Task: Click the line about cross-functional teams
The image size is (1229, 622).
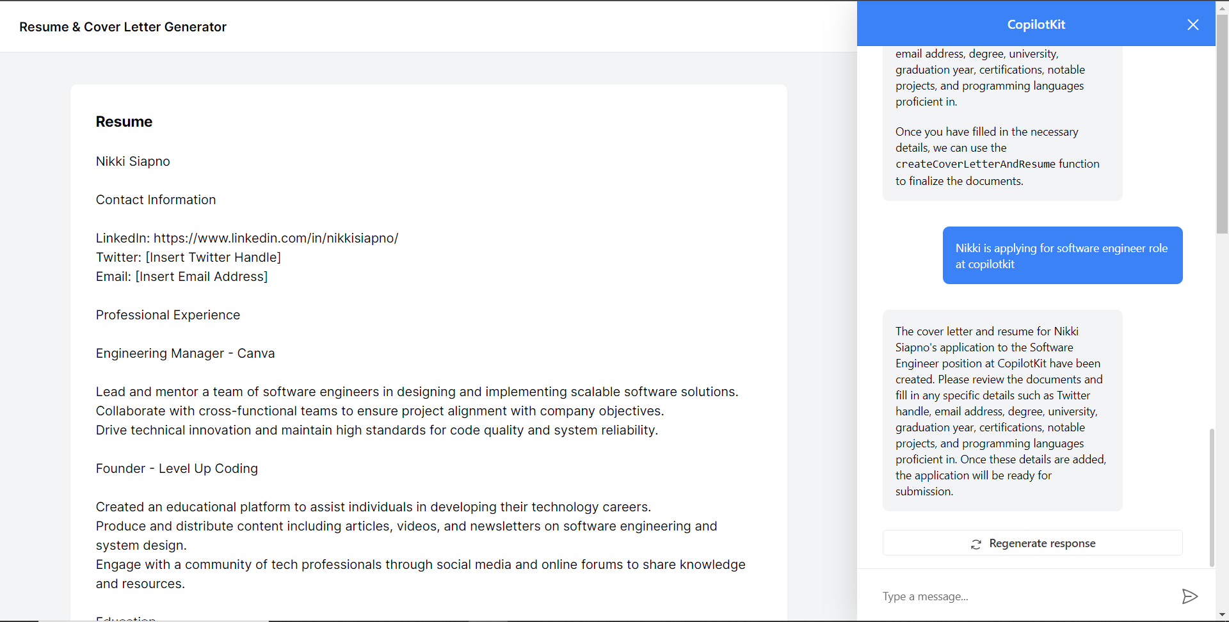Action: click(x=380, y=411)
